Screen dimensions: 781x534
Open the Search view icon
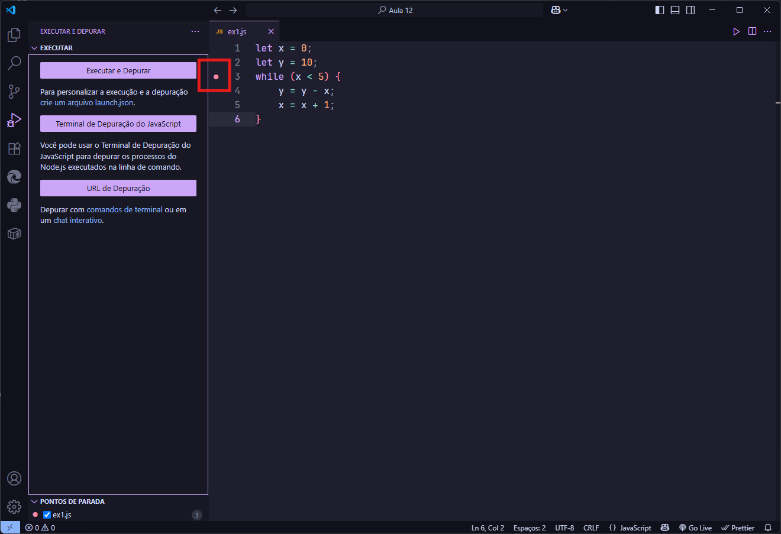click(14, 63)
